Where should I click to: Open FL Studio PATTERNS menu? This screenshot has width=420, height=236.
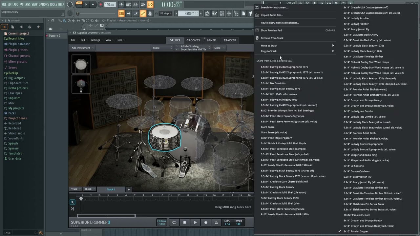25,4
